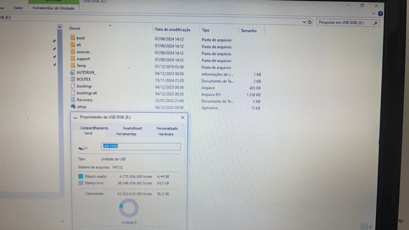Viewport: 409px width, 230px height.
Task: Select the bootmgr file icon
Action: click(73, 86)
